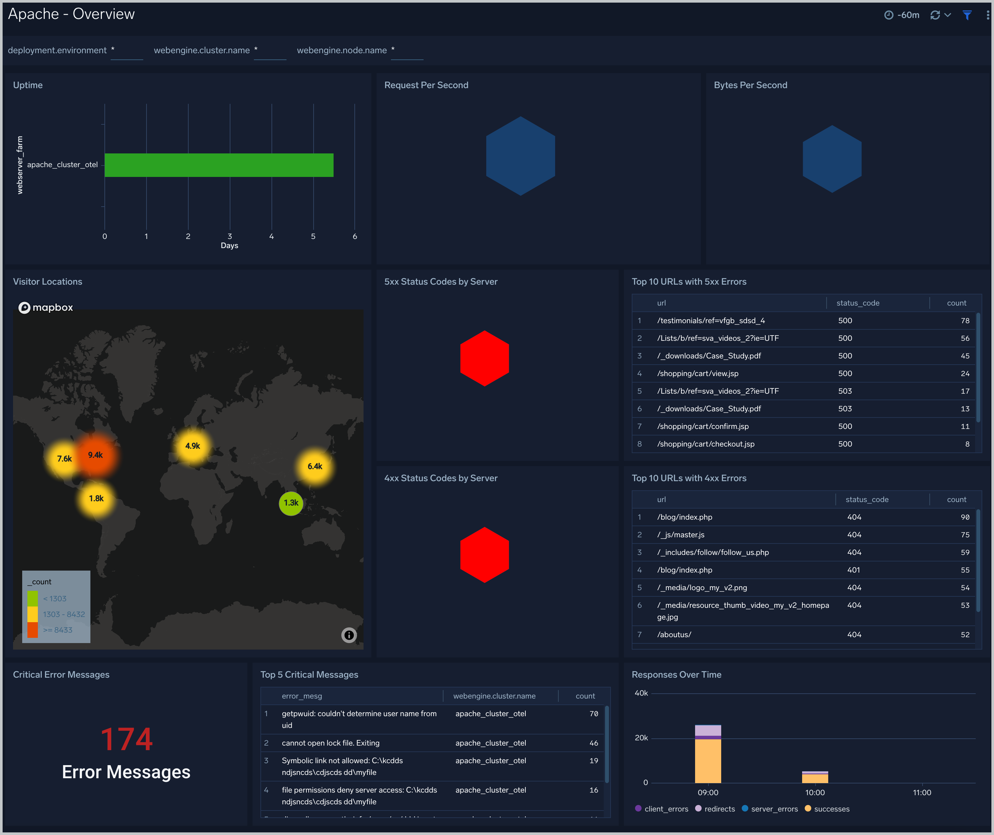
Task: Click the refresh icon in header
Action: tap(935, 15)
